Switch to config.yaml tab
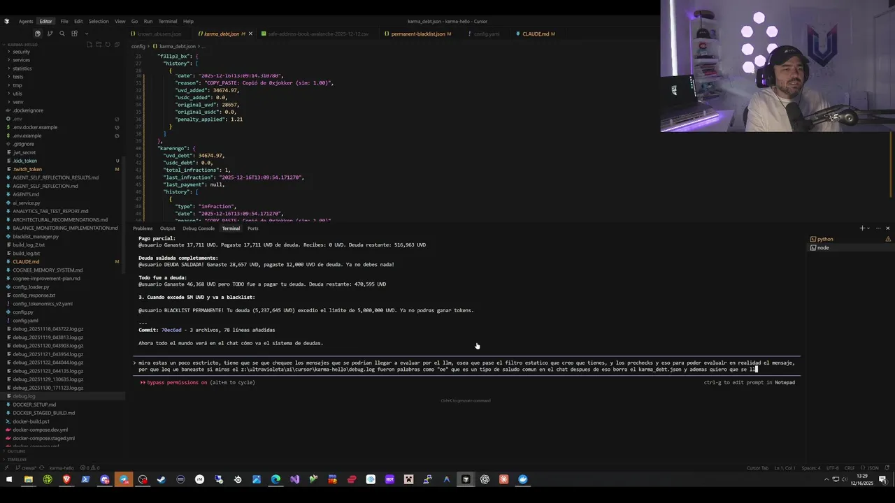The width and height of the screenshot is (895, 503). point(487,34)
